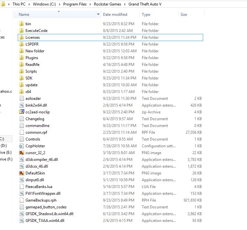Viewport: 247px width, 230px height.
Task: Click the cursor_32_2 PNG image icon
Action: coord(21,152)
